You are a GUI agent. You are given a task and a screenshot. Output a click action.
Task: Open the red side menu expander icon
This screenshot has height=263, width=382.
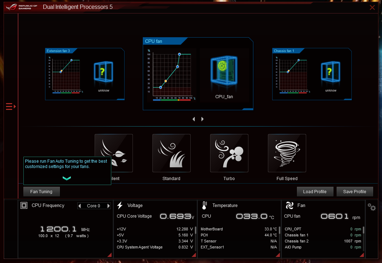[11, 107]
